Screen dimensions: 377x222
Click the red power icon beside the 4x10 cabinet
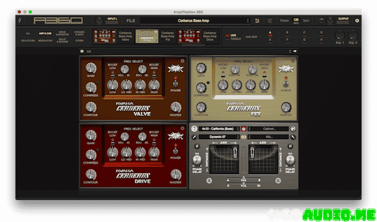click(x=242, y=129)
